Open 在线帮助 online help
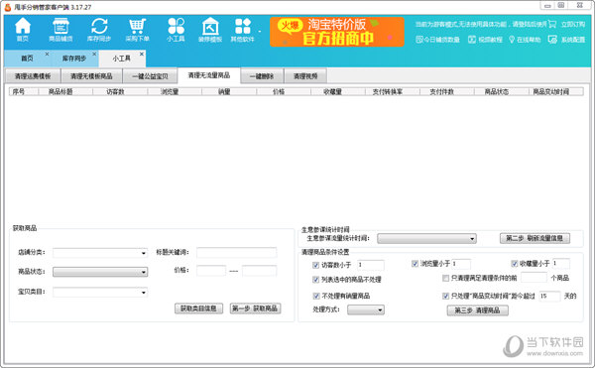Screen dimensions: 595x368 click(x=525, y=40)
